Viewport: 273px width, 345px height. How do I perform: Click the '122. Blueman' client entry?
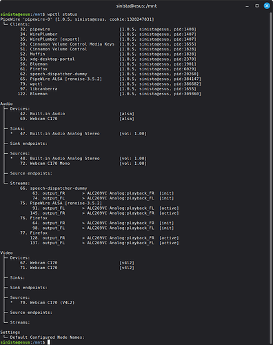(110, 94)
